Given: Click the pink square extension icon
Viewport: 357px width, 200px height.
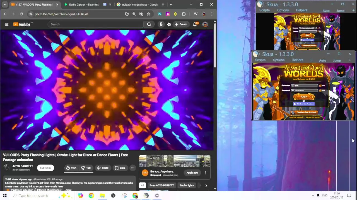Looking at the screenshot, I should tap(168, 14).
